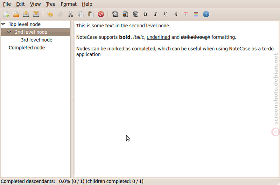Open the File menu
Image resolution: width=280 pixels, height=185 pixels.
7,4
